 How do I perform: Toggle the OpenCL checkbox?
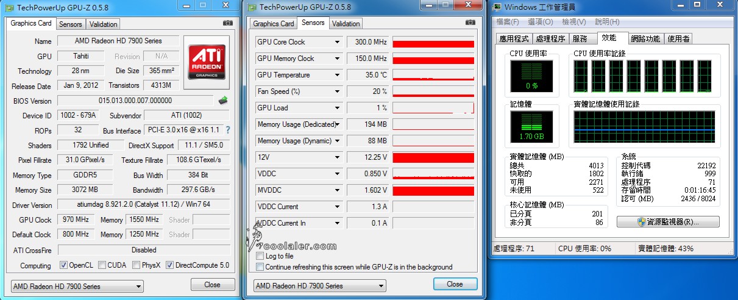pyautogui.click(x=64, y=265)
